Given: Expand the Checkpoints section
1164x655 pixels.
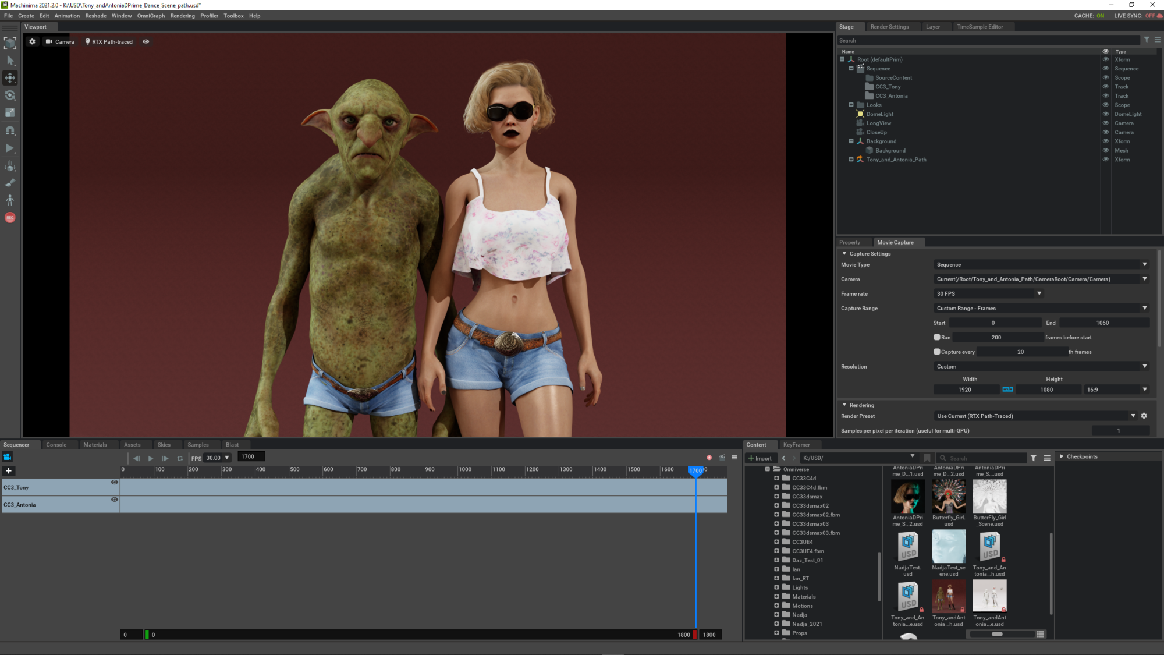Looking at the screenshot, I should click(x=1062, y=456).
